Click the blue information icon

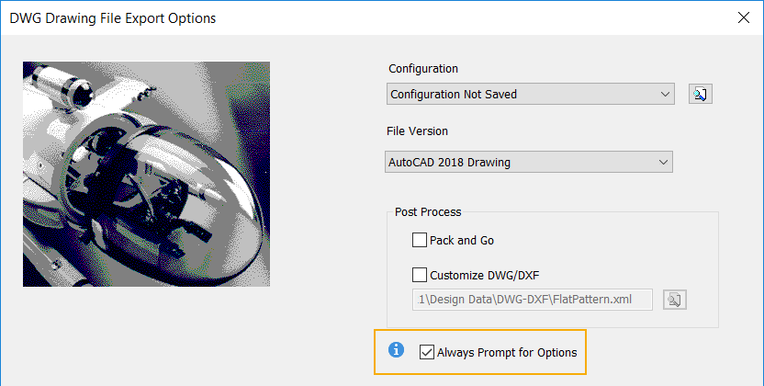click(396, 349)
